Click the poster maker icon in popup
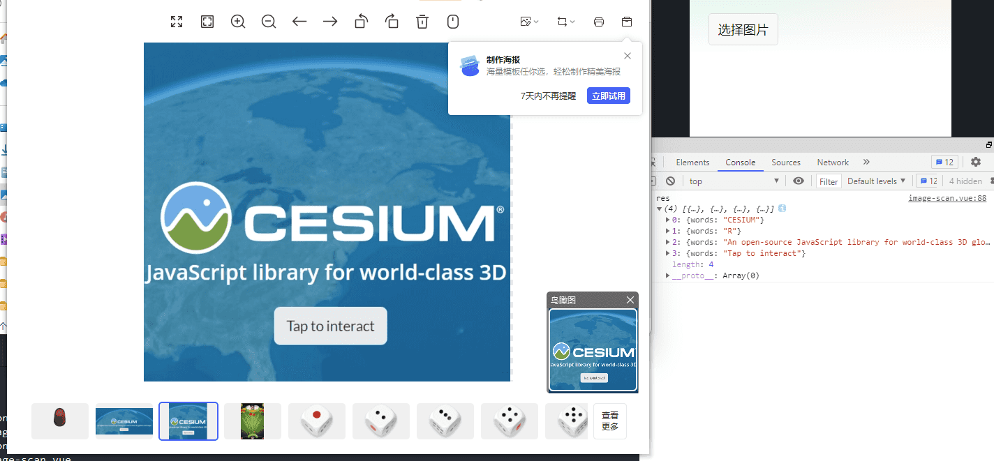 pos(470,66)
